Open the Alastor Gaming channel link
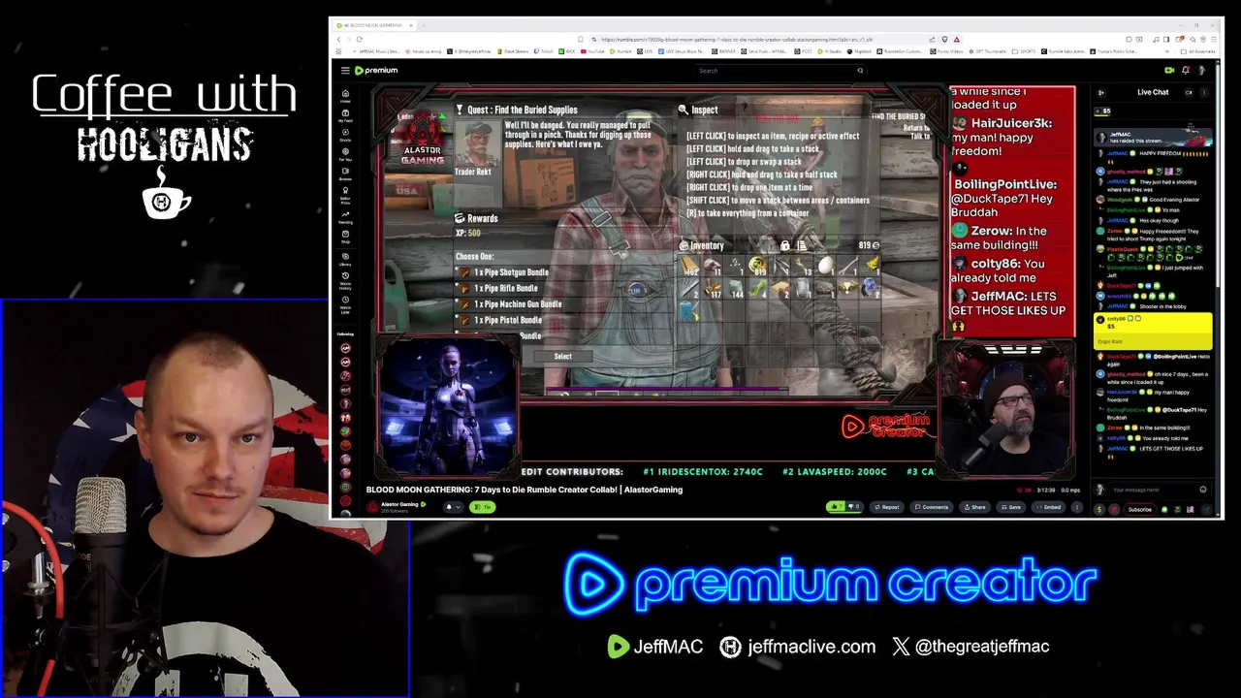The height and width of the screenshot is (698, 1241). click(x=399, y=504)
